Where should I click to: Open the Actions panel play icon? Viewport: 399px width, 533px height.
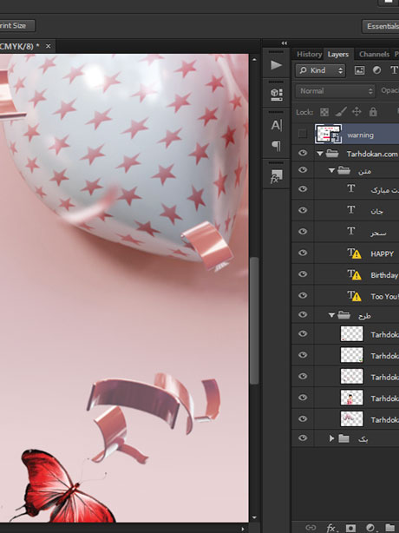276,65
